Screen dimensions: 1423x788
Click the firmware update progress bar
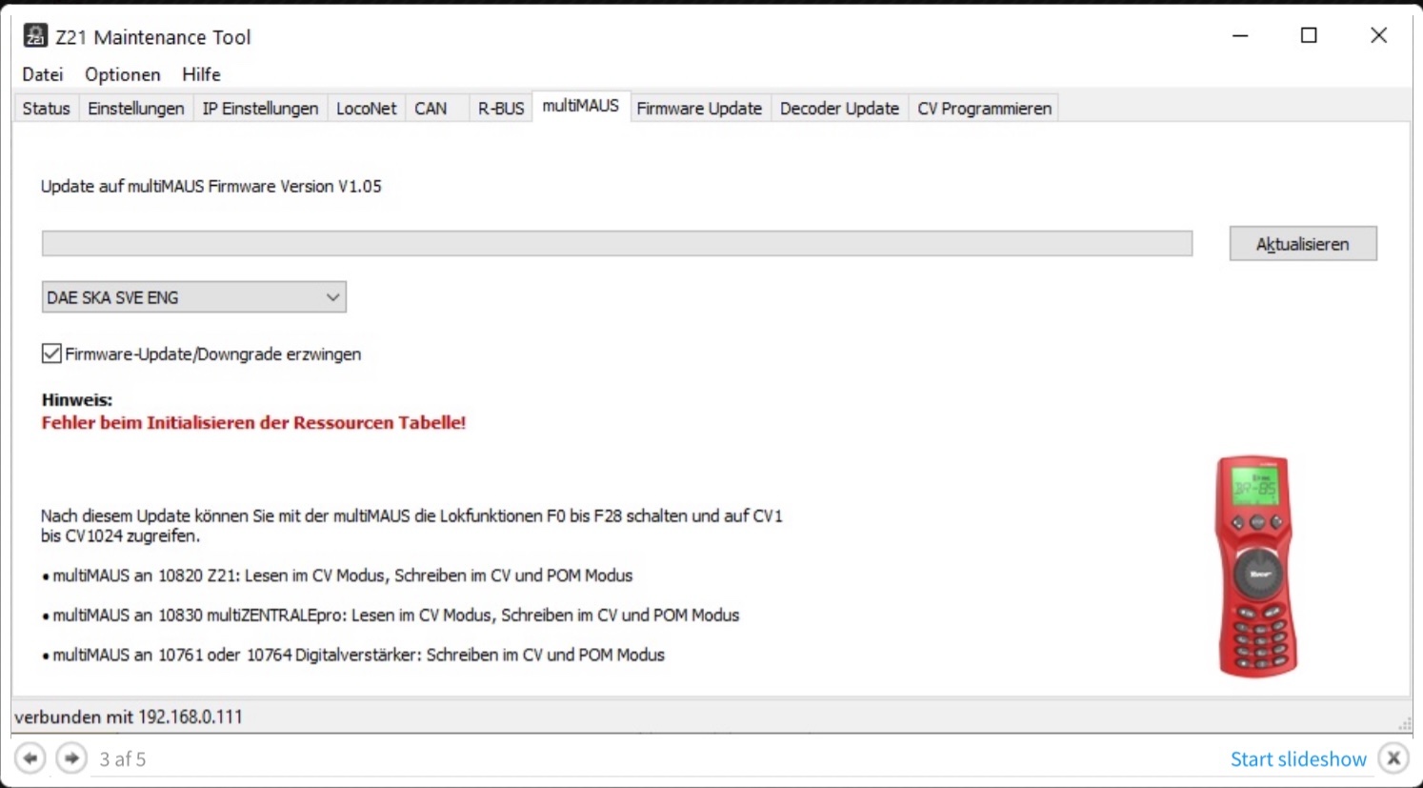[x=617, y=244]
